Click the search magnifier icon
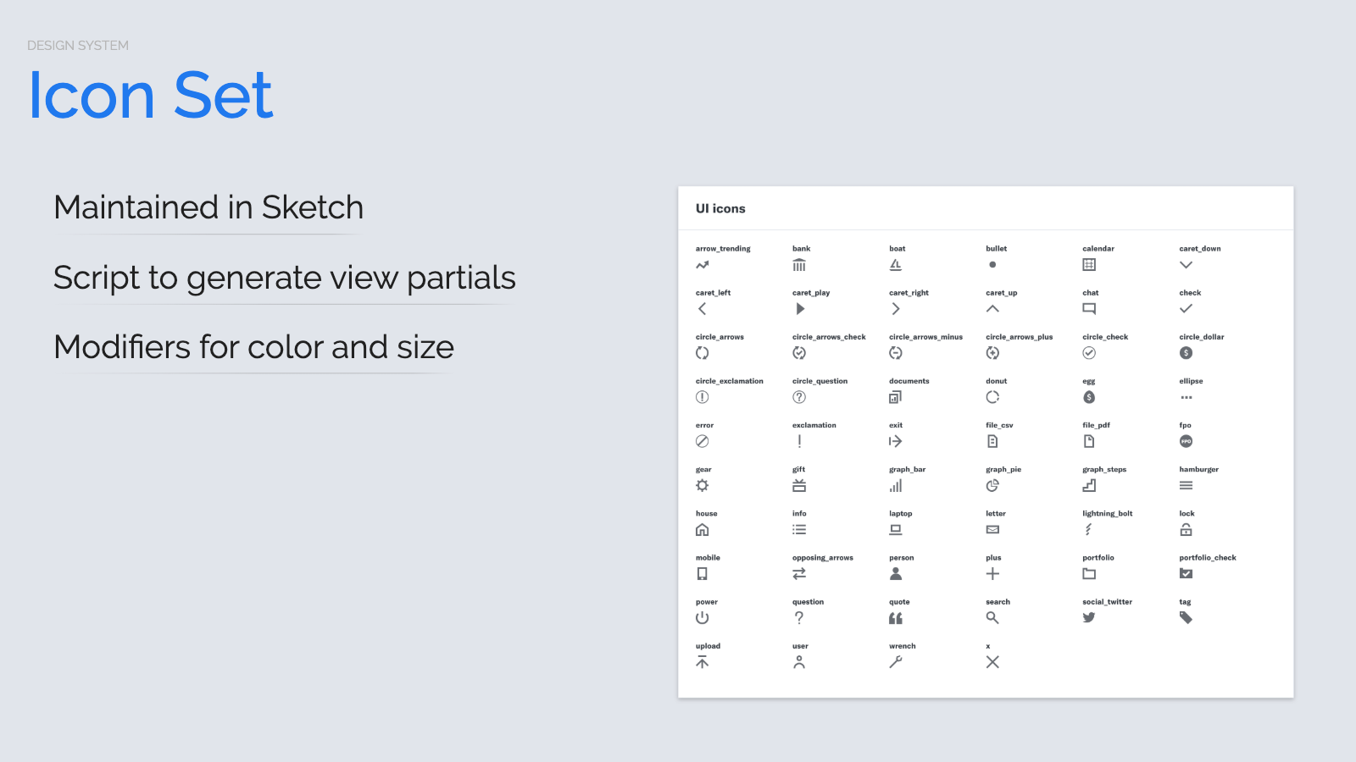This screenshot has width=1356, height=762. click(992, 618)
